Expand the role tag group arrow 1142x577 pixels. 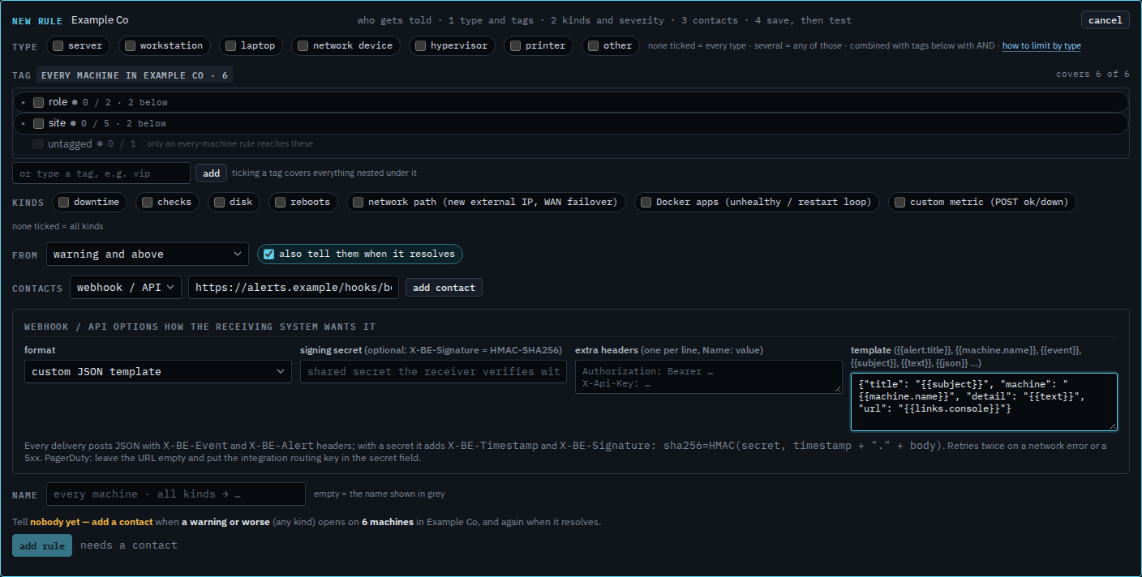[x=24, y=102]
